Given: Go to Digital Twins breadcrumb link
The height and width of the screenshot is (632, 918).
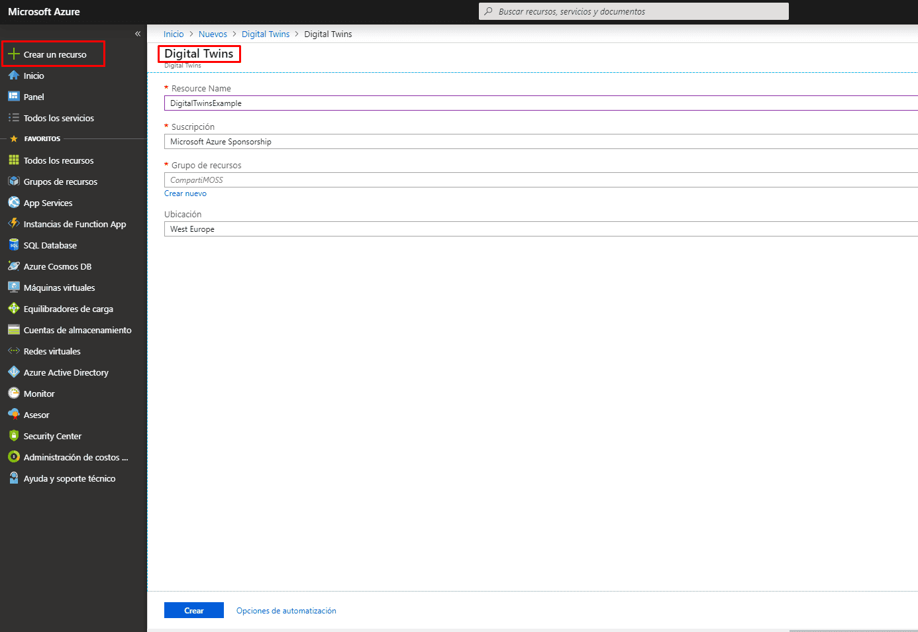Looking at the screenshot, I should tap(266, 34).
